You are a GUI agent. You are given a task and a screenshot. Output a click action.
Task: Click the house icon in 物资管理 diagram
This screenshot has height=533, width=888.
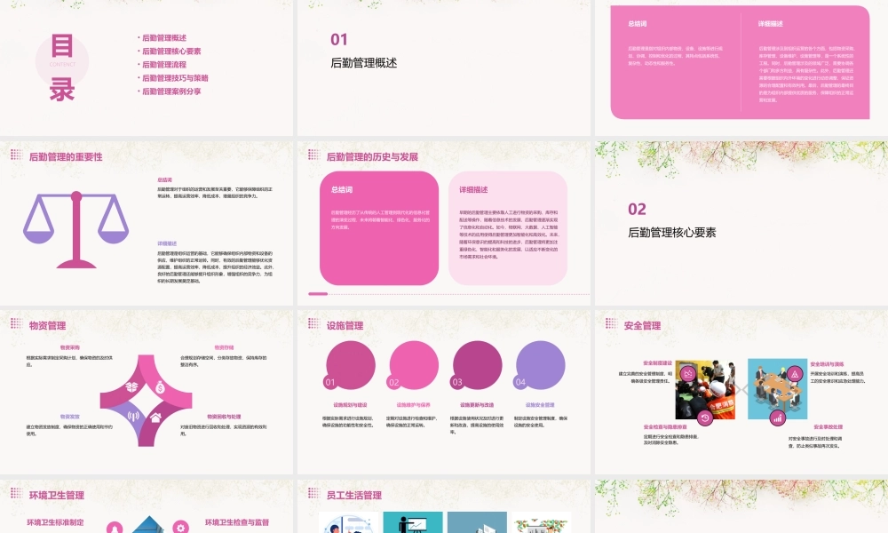pos(155,418)
